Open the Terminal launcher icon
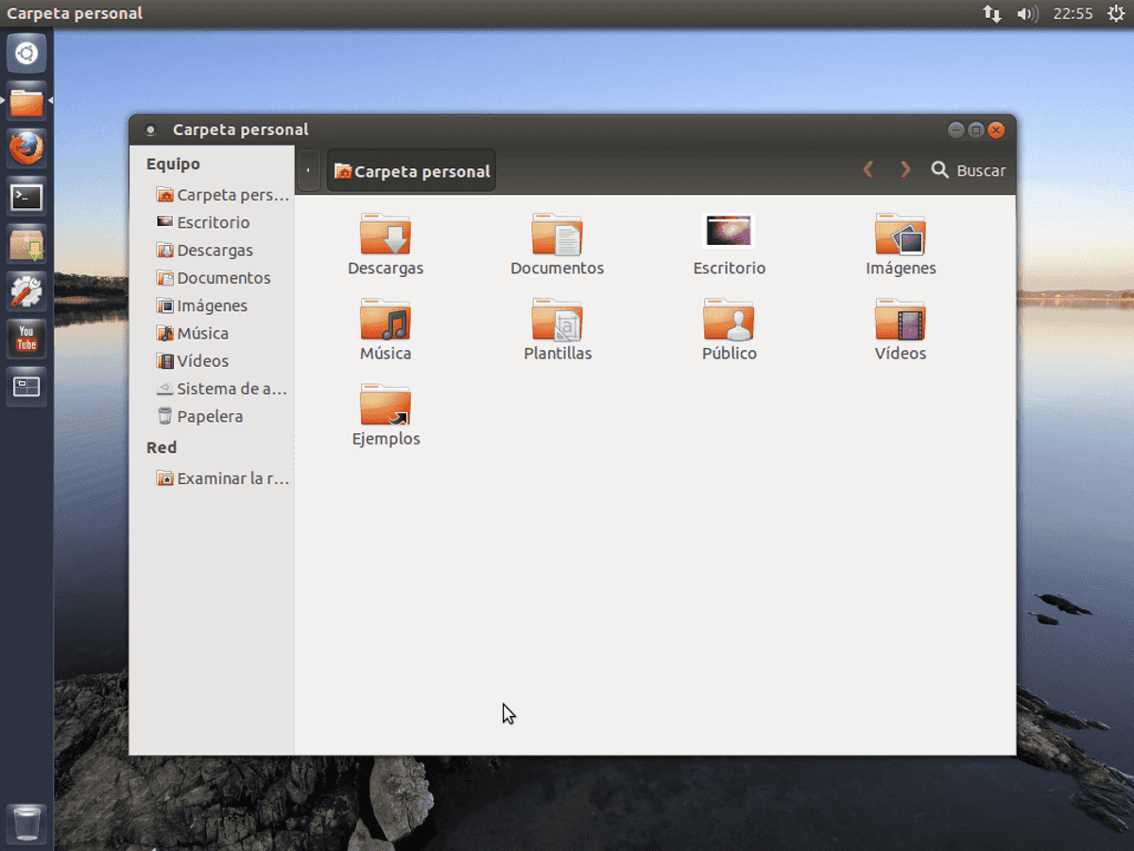 coord(26,197)
